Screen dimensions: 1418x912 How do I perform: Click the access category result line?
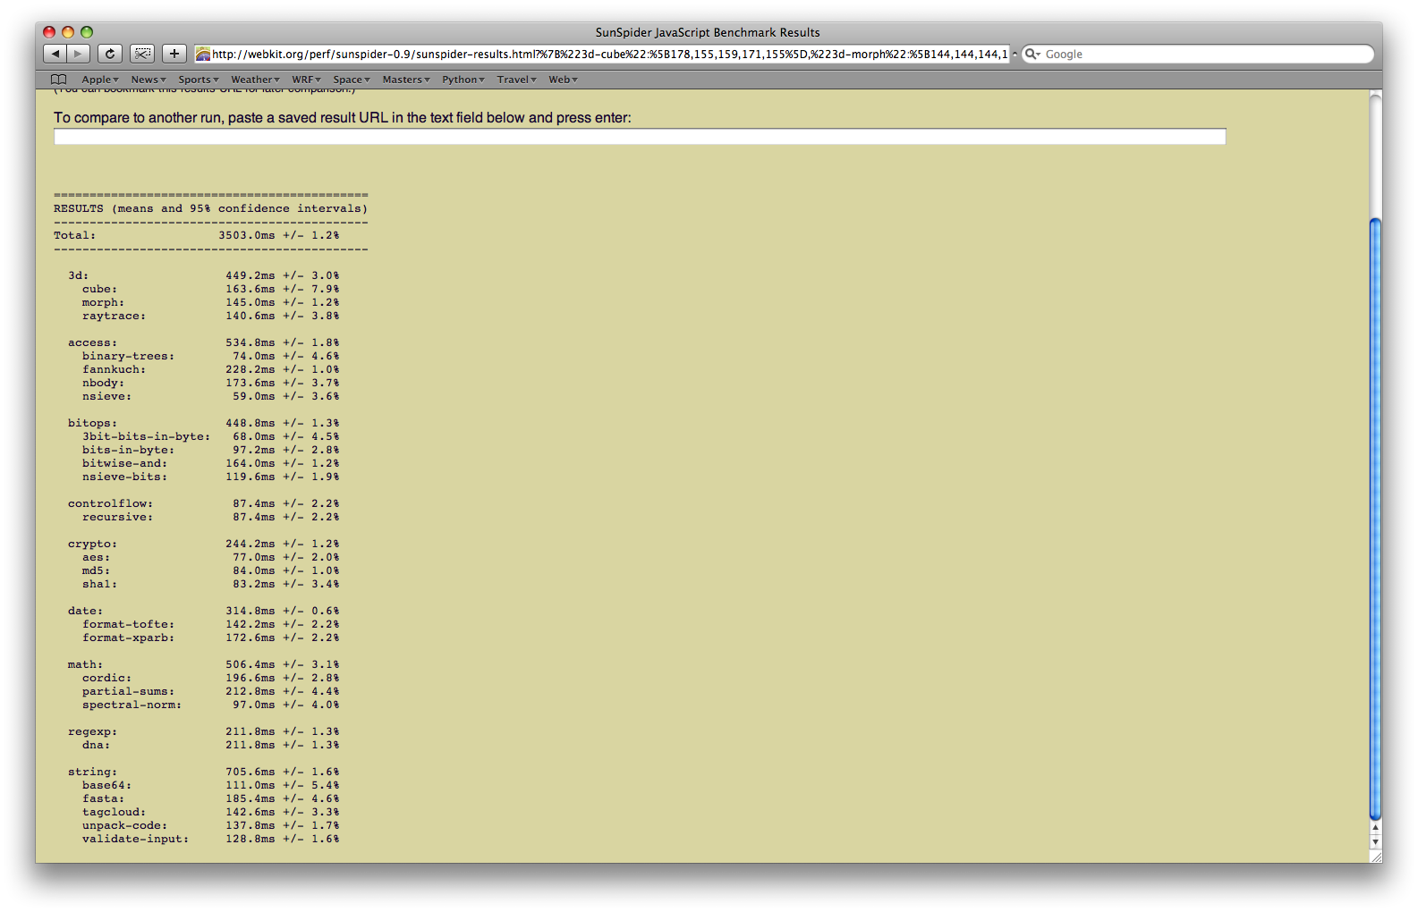click(x=204, y=343)
